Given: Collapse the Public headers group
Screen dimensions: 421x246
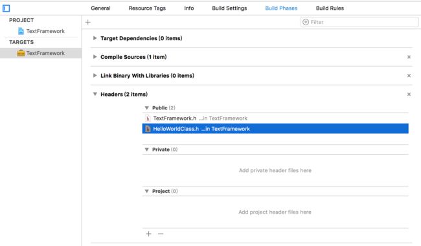Looking at the screenshot, I should point(146,108).
